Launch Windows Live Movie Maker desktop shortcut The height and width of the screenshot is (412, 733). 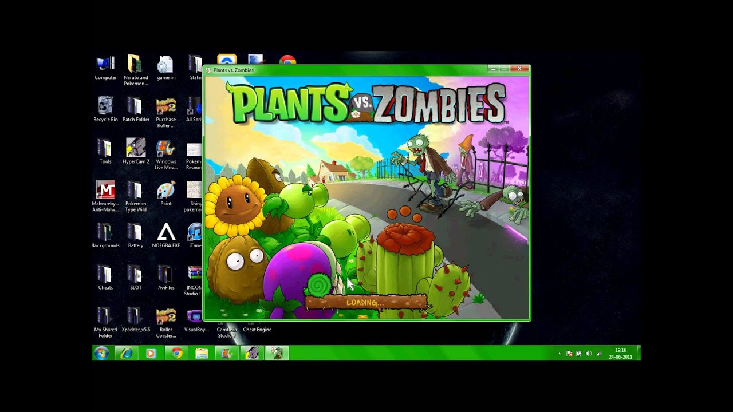(166, 154)
